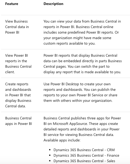Screen dimensions: 130x164
Task: Select the 'Business Central apps in Power BI' cell
Action: coord(19,121)
